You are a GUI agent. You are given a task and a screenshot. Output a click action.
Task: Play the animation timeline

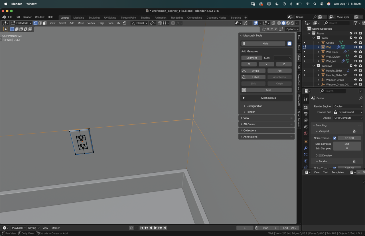point(155,228)
